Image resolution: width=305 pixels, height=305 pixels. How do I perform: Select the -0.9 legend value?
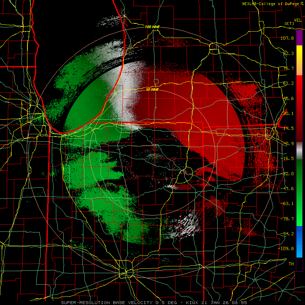[x=288, y=144]
